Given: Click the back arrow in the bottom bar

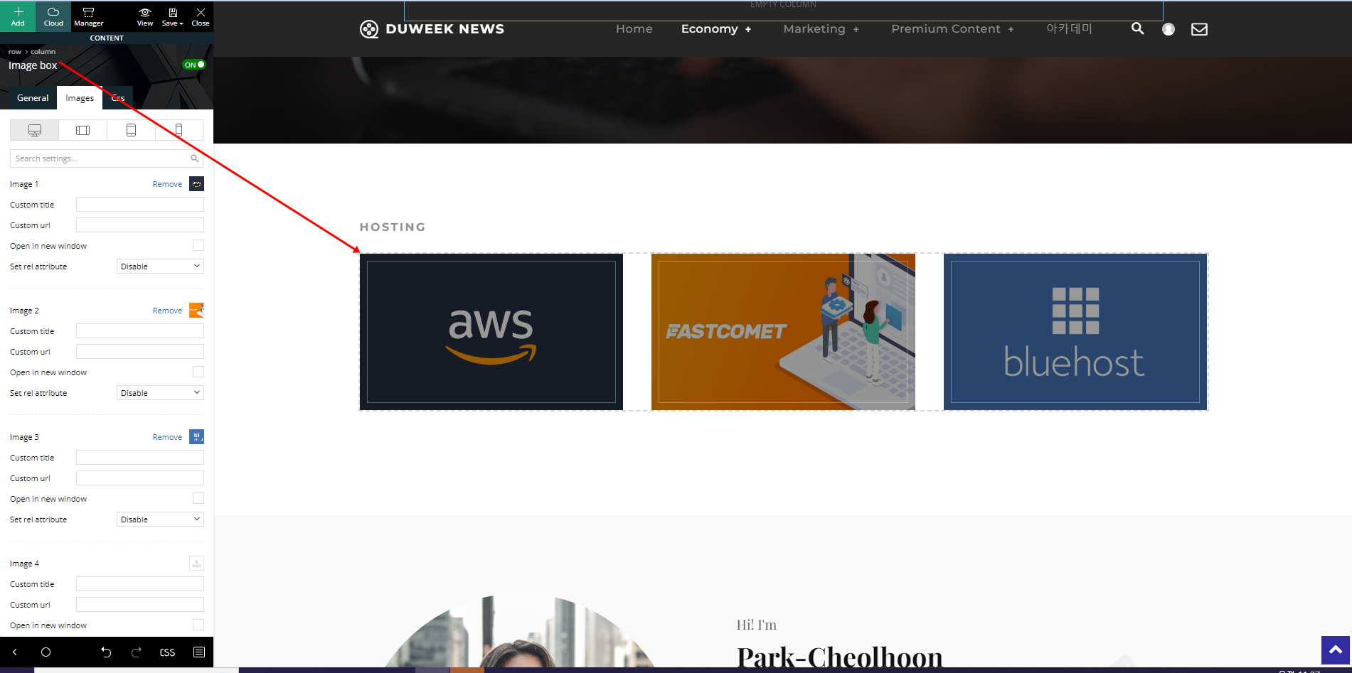Looking at the screenshot, I should click(x=15, y=652).
